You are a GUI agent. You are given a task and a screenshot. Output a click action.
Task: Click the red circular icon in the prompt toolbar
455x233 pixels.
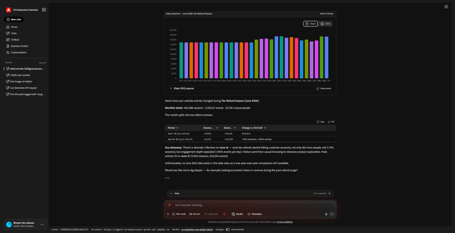224,214
